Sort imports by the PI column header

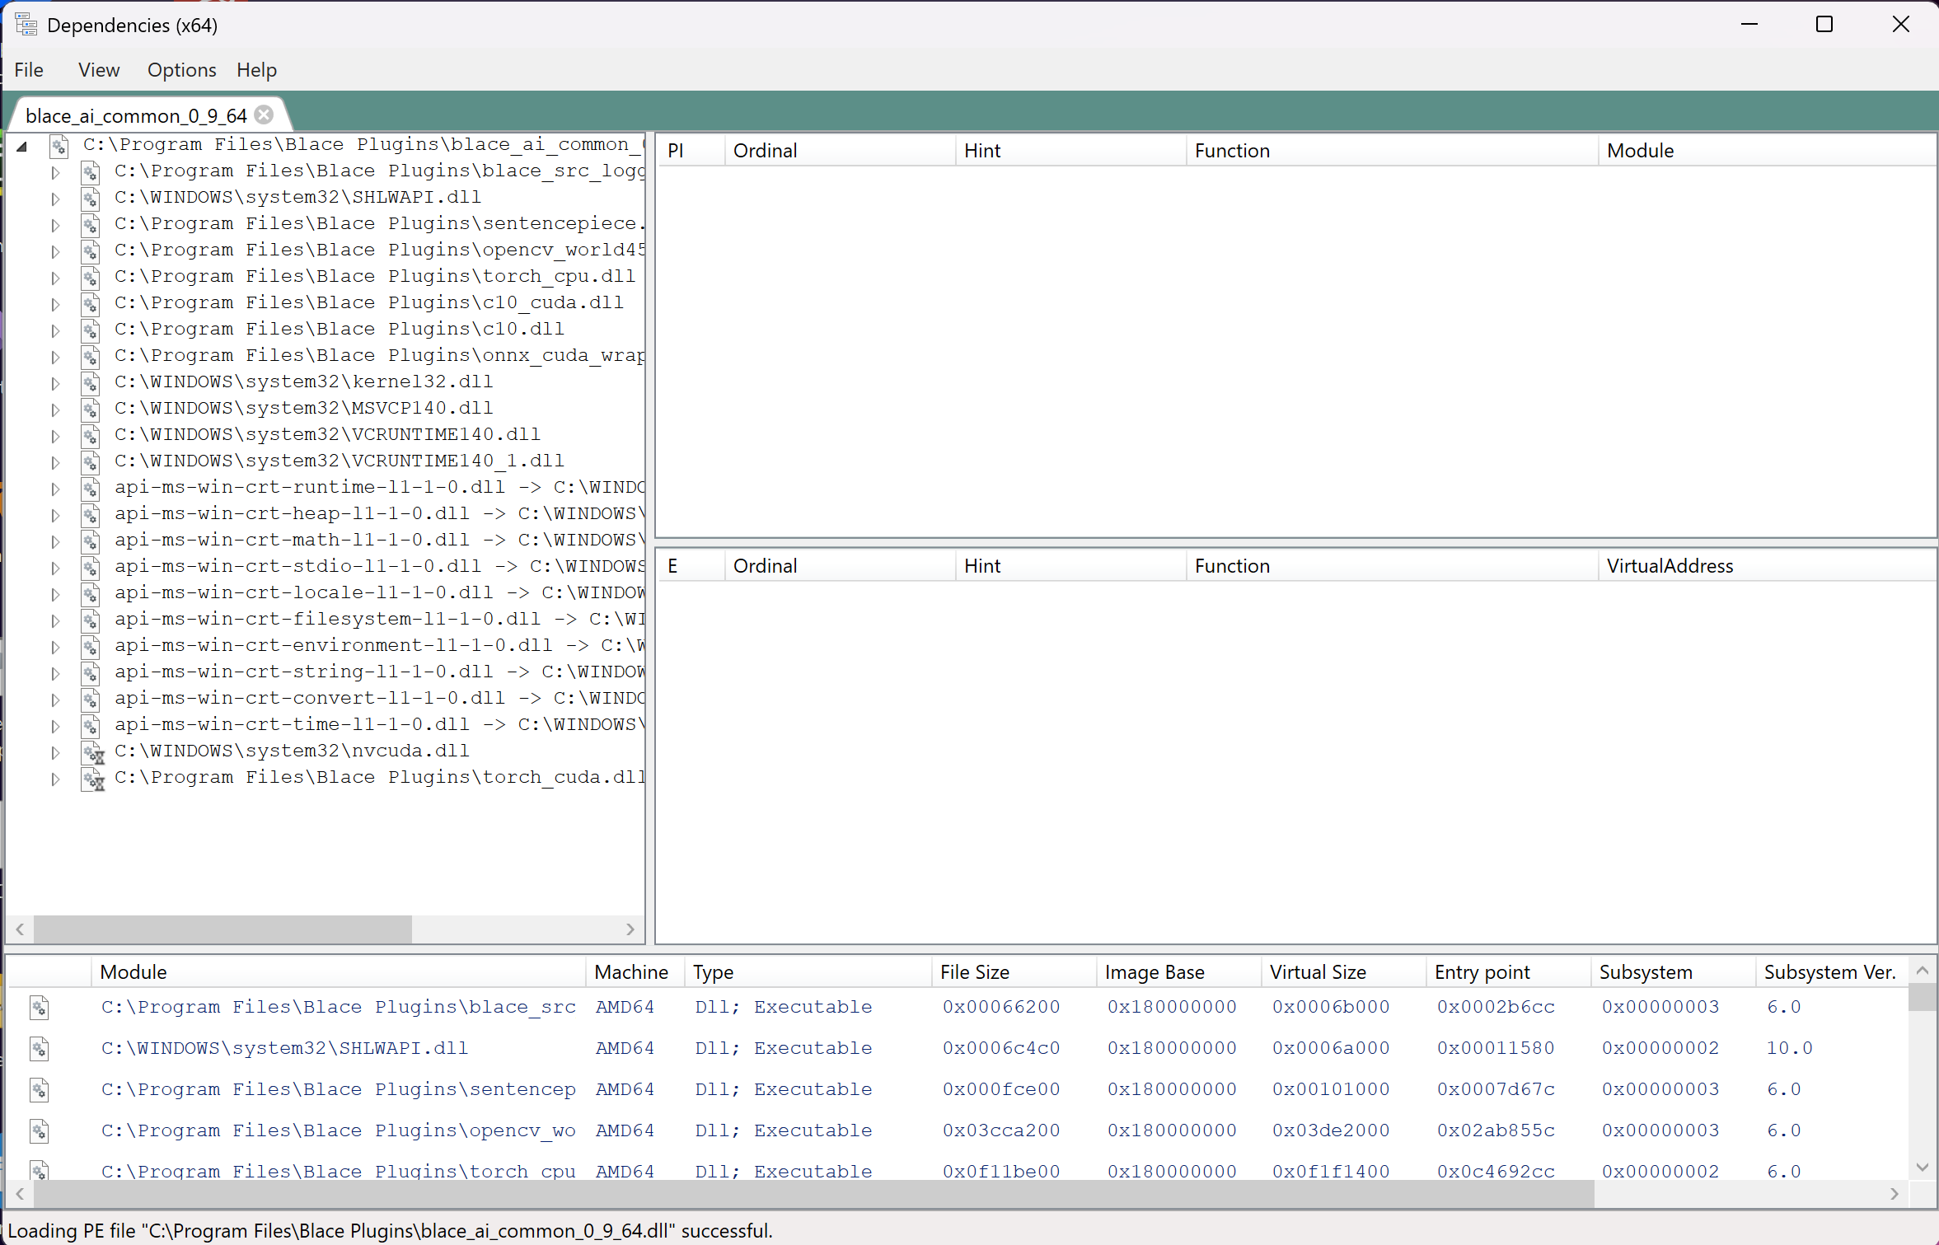[691, 151]
